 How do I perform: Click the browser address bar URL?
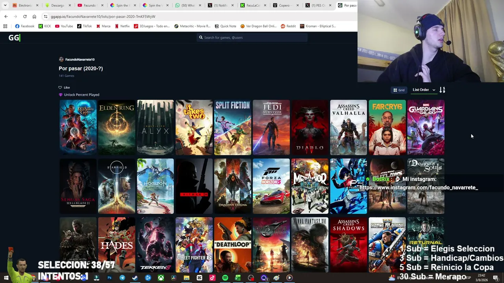point(103,17)
